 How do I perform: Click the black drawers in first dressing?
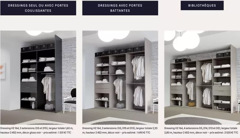coord(28,87)
